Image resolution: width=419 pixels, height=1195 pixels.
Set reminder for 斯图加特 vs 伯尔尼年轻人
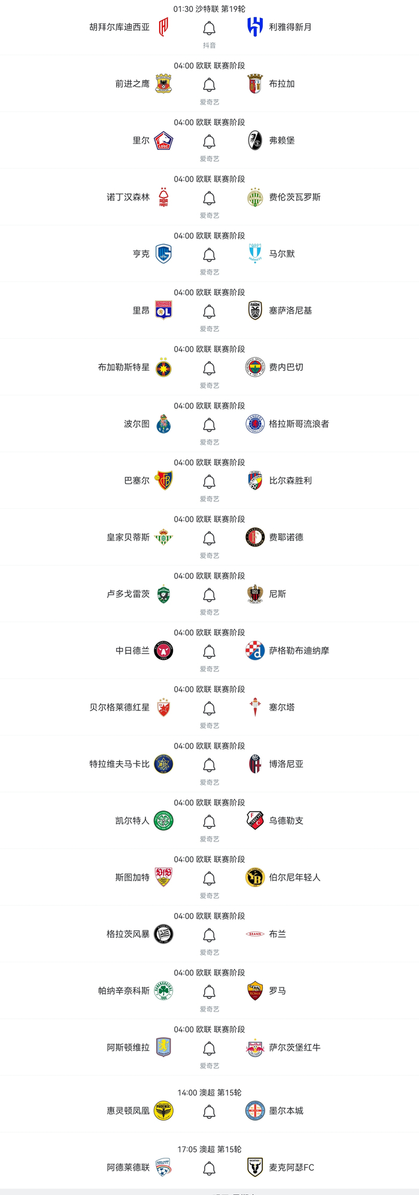pyautogui.click(x=208, y=878)
